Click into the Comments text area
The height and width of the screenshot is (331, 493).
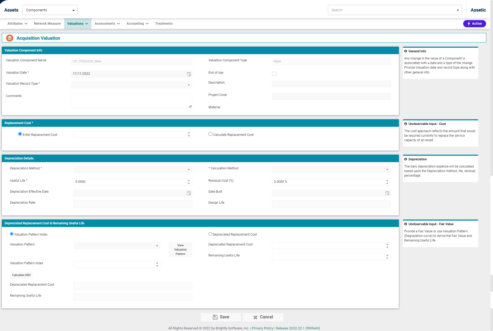coord(131,101)
